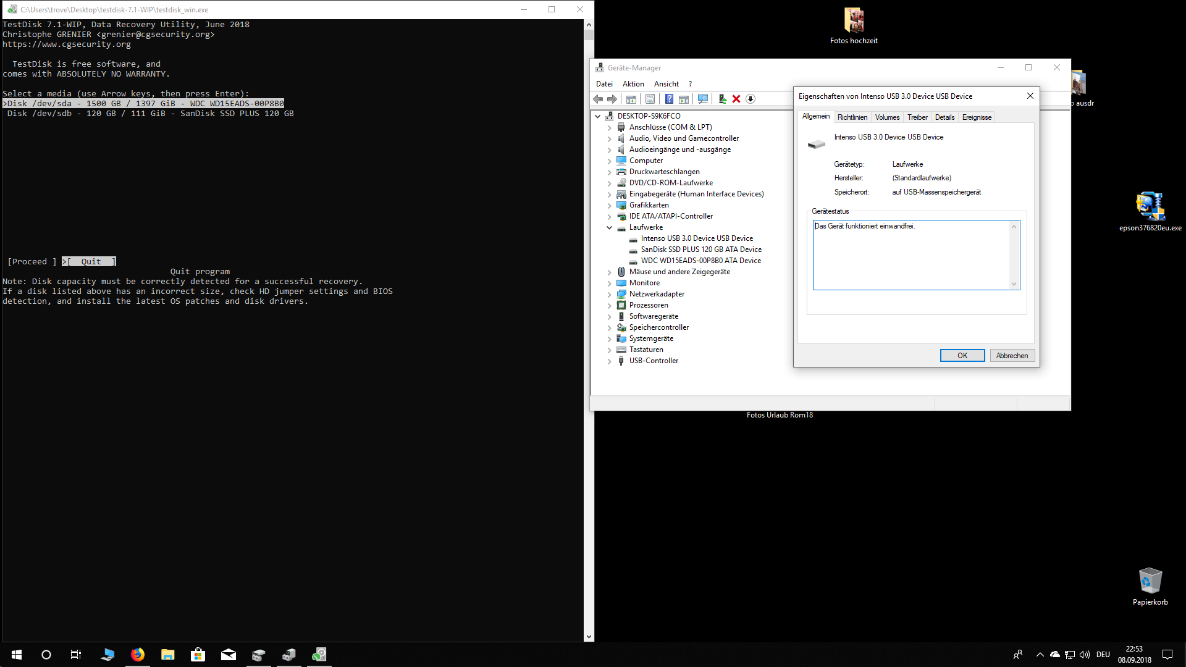1186x667 pixels.
Task: Click the Gerätestatus text box
Action: pyautogui.click(x=911, y=254)
